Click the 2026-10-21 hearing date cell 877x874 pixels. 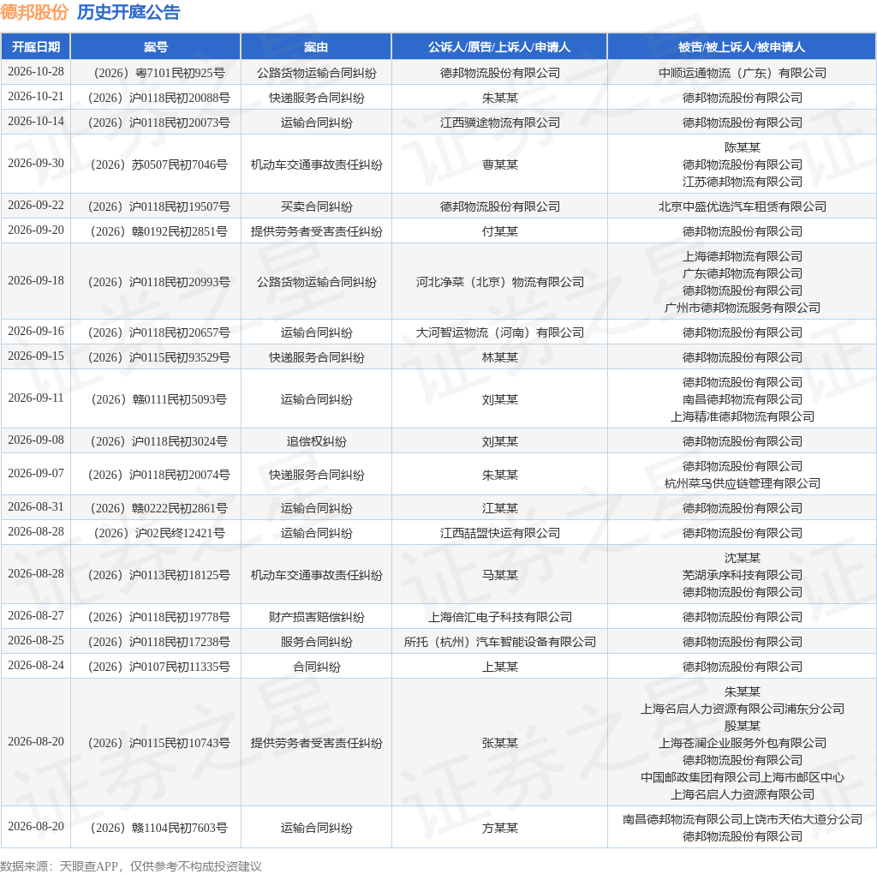(36, 97)
